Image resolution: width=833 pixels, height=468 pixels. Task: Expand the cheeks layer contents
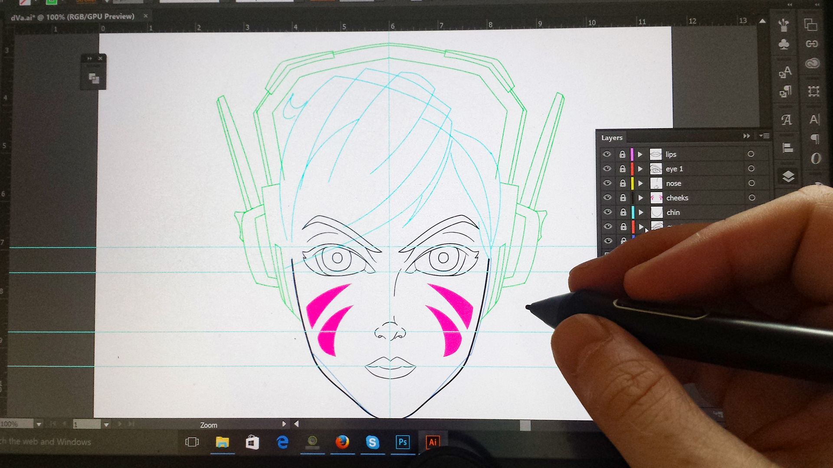641,198
